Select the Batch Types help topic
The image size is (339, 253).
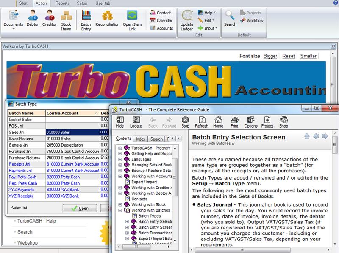coord(150,216)
